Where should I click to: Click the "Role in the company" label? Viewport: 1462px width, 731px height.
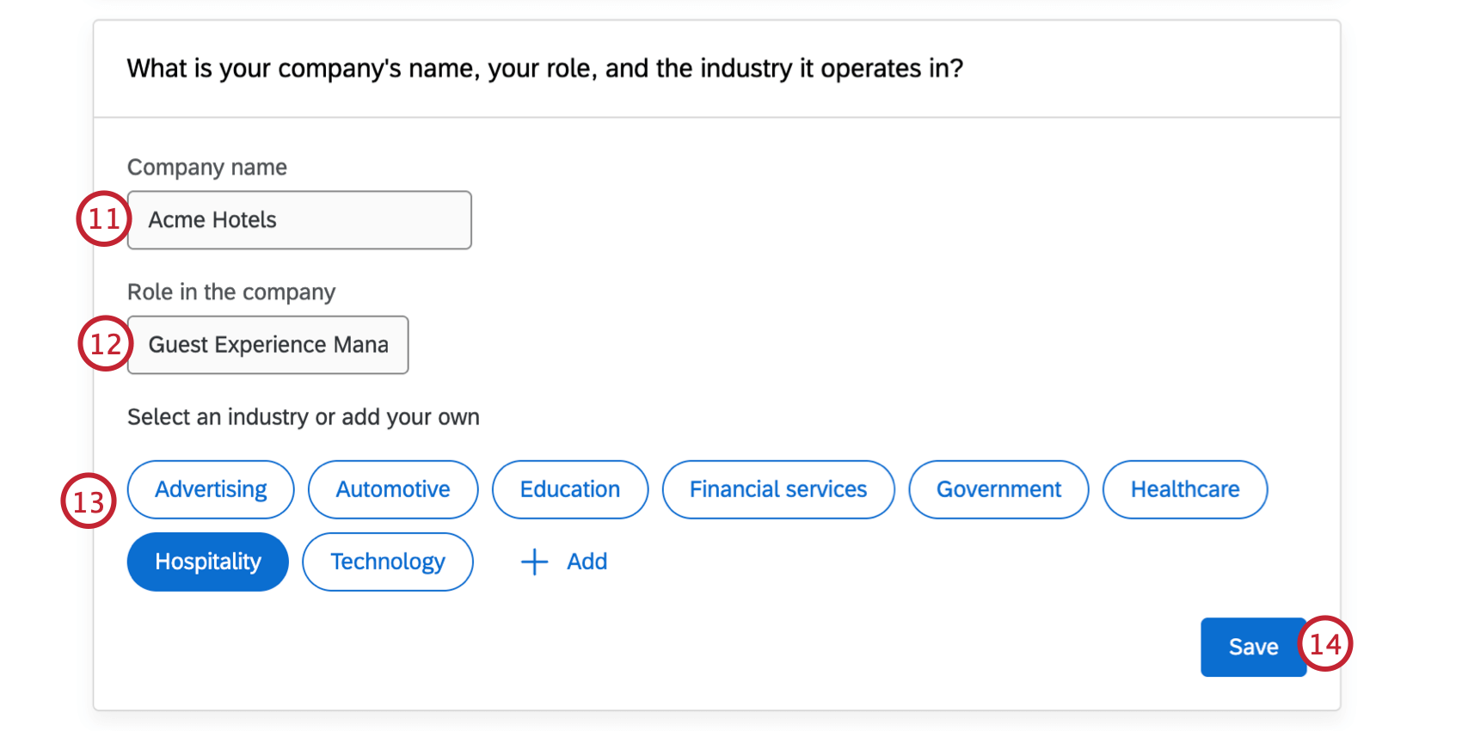pyautogui.click(x=231, y=292)
